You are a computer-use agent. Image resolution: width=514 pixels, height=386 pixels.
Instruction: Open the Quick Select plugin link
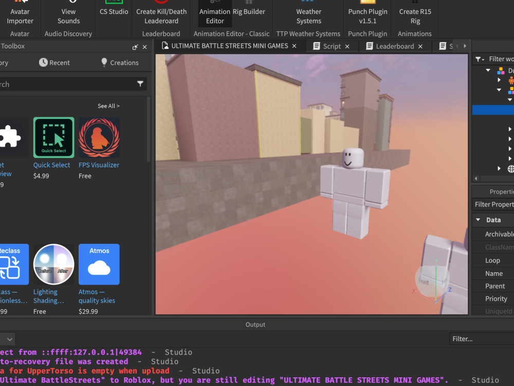(51, 165)
